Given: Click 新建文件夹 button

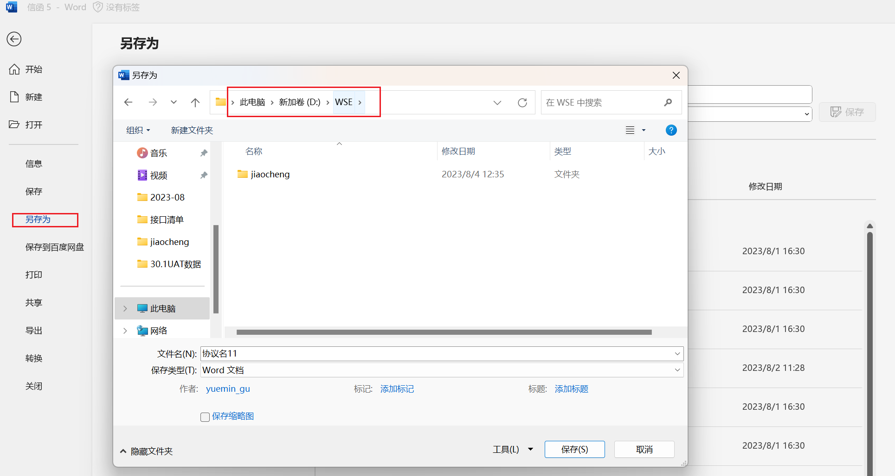Looking at the screenshot, I should click(192, 130).
